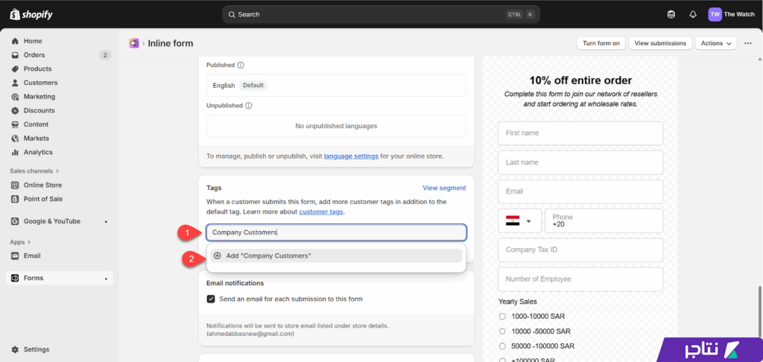This screenshot has width=763, height=362.
Task: Open the phone country flag dropdown
Action: (x=519, y=221)
